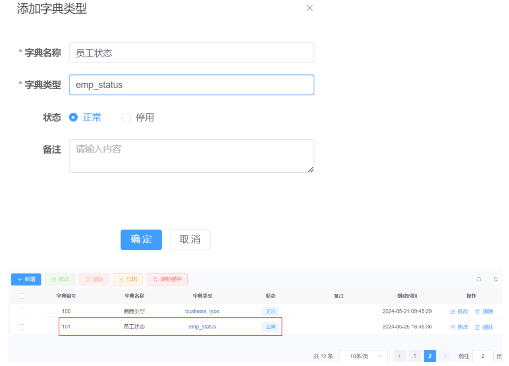The height and width of the screenshot is (366, 509).
Task: Go to page 1
Action: (x=414, y=356)
